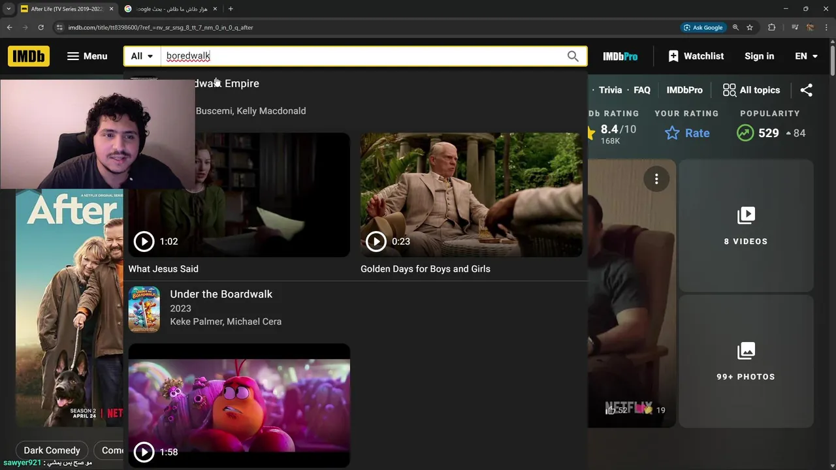Open the 99+ Photos tile
This screenshot has height=470, width=836.
(x=746, y=362)
